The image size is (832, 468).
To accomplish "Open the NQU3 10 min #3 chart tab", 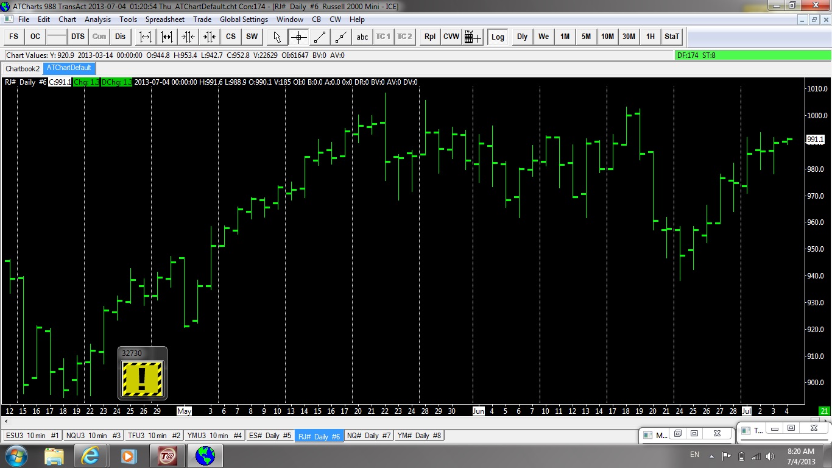I will [93, 436].
